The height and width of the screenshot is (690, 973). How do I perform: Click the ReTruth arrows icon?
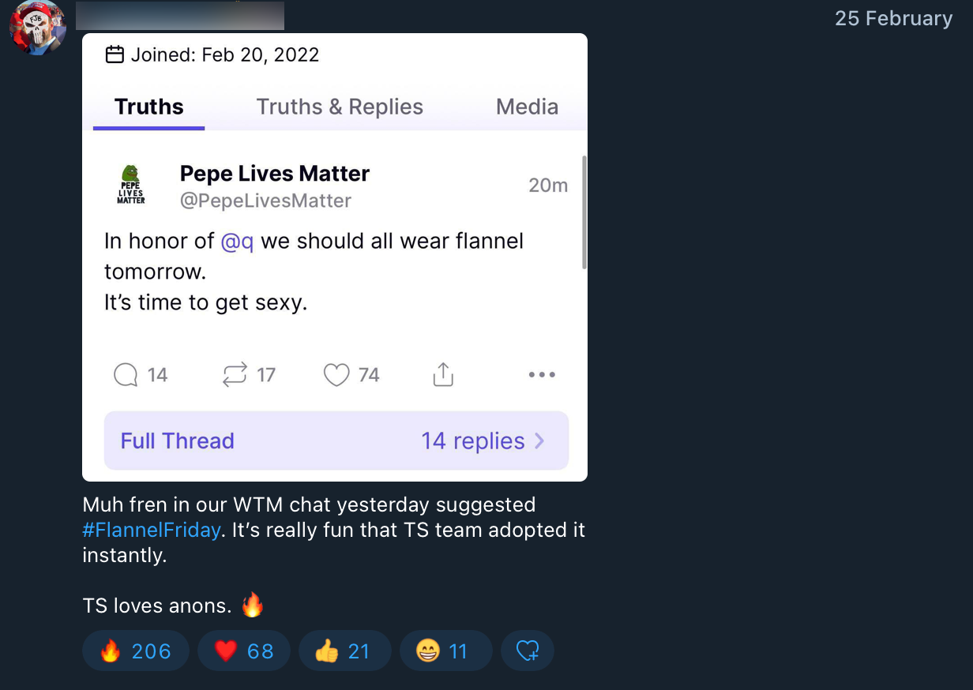(x=235, y=374)
